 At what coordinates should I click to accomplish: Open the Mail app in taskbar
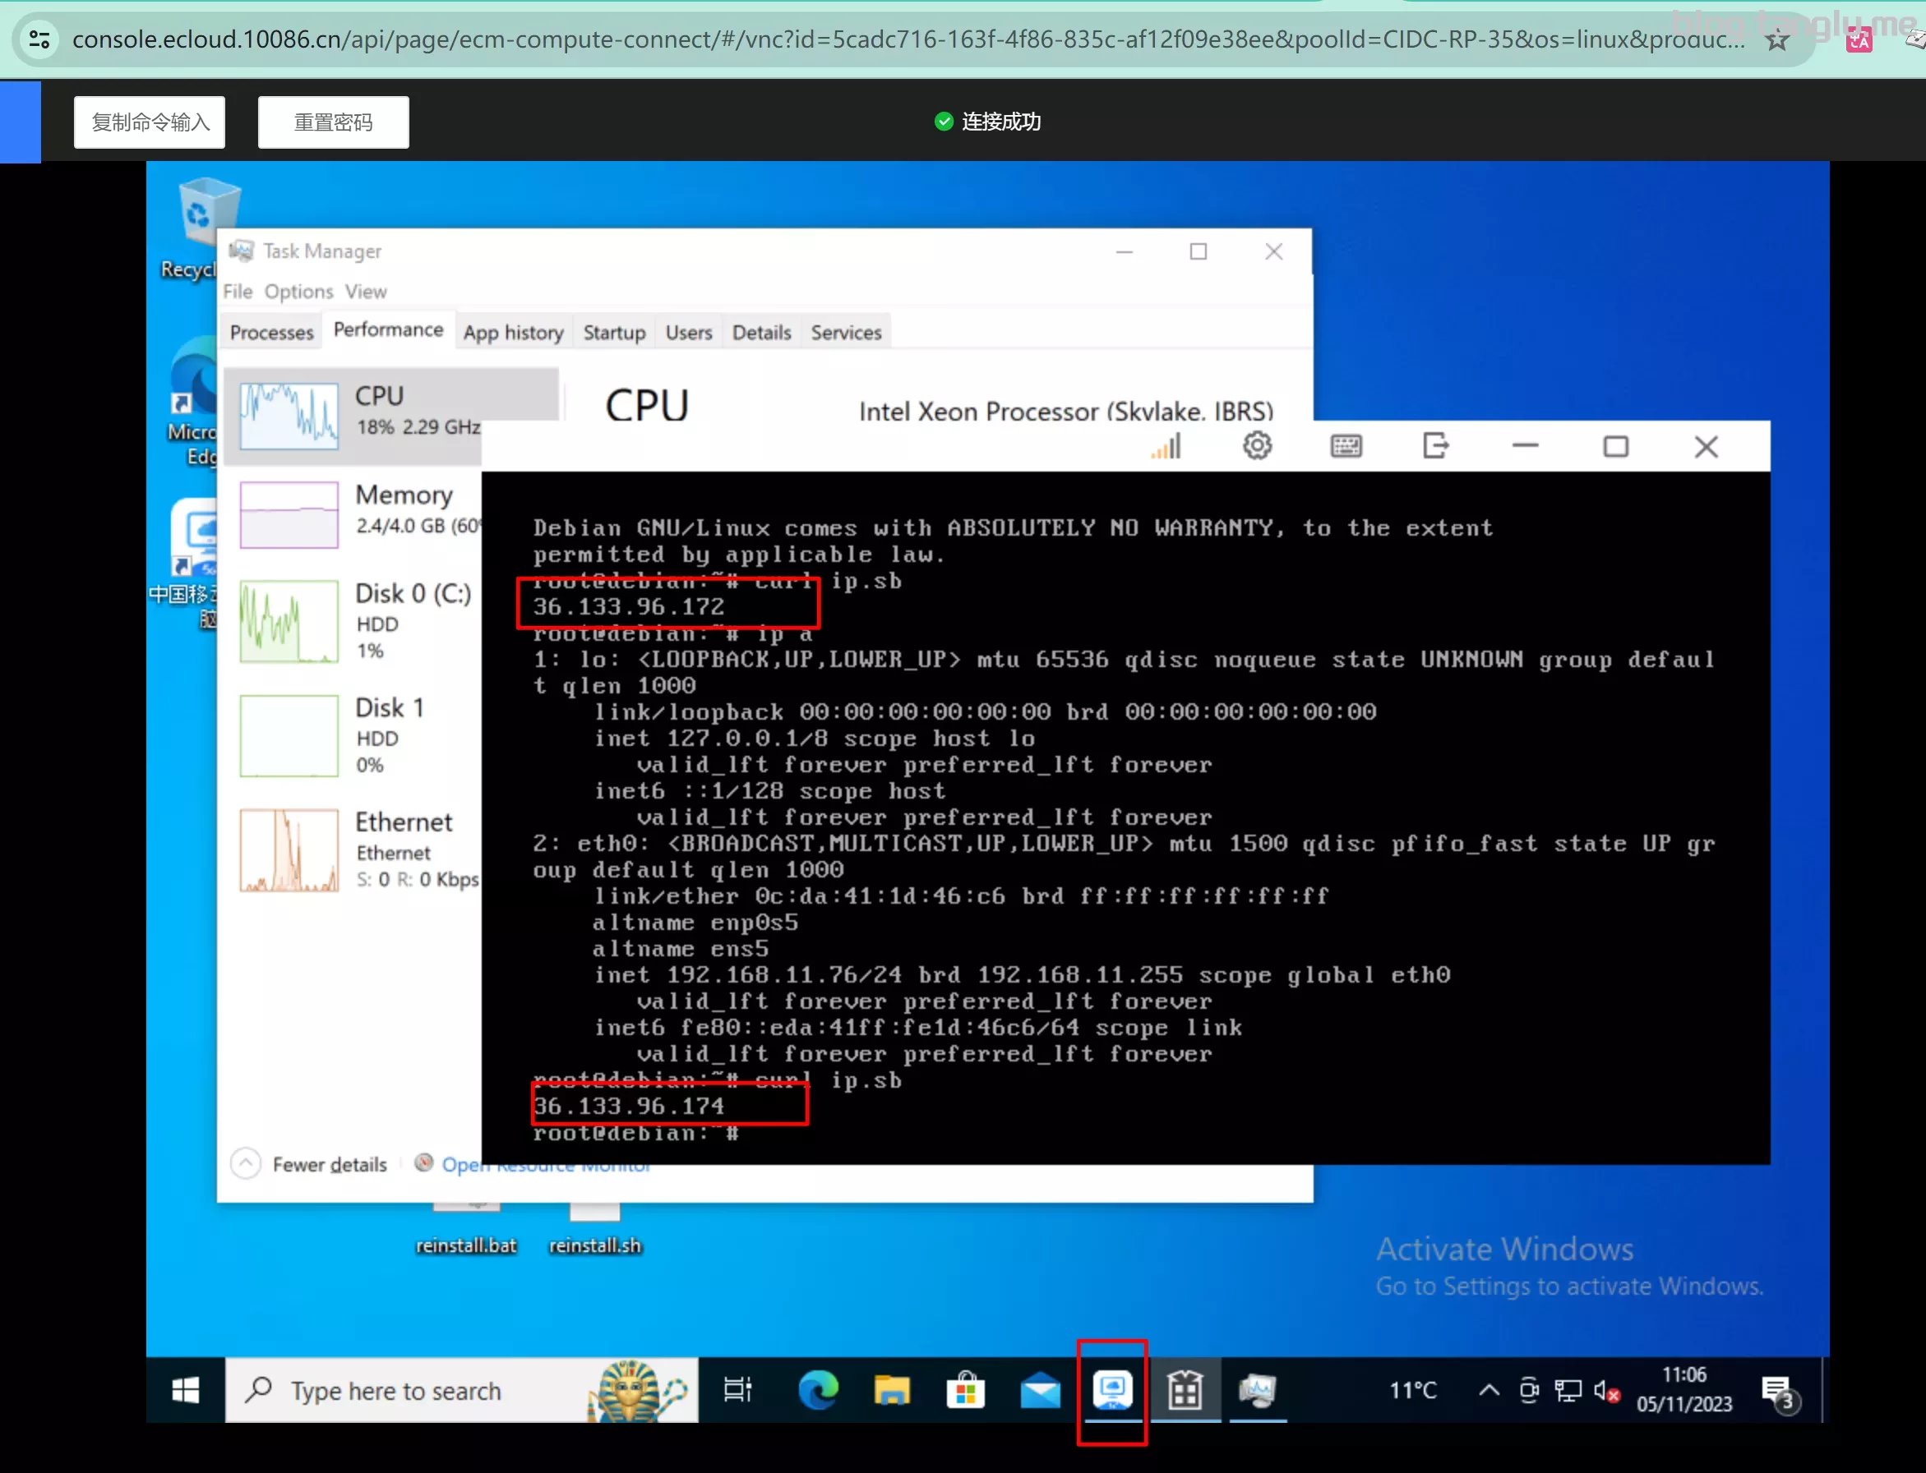pos(1040,1390)
